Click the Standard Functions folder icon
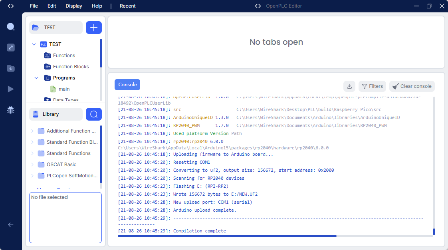448x250 pixels. (x=41, y=153)
